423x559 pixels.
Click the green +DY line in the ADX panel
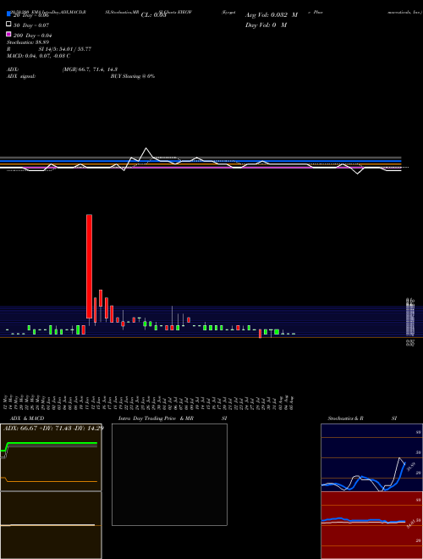[x=52, y=443]
